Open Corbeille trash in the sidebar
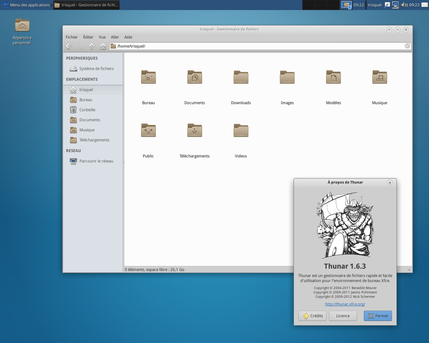The height and width of the screenshot is (343, 429). [93, 110]
